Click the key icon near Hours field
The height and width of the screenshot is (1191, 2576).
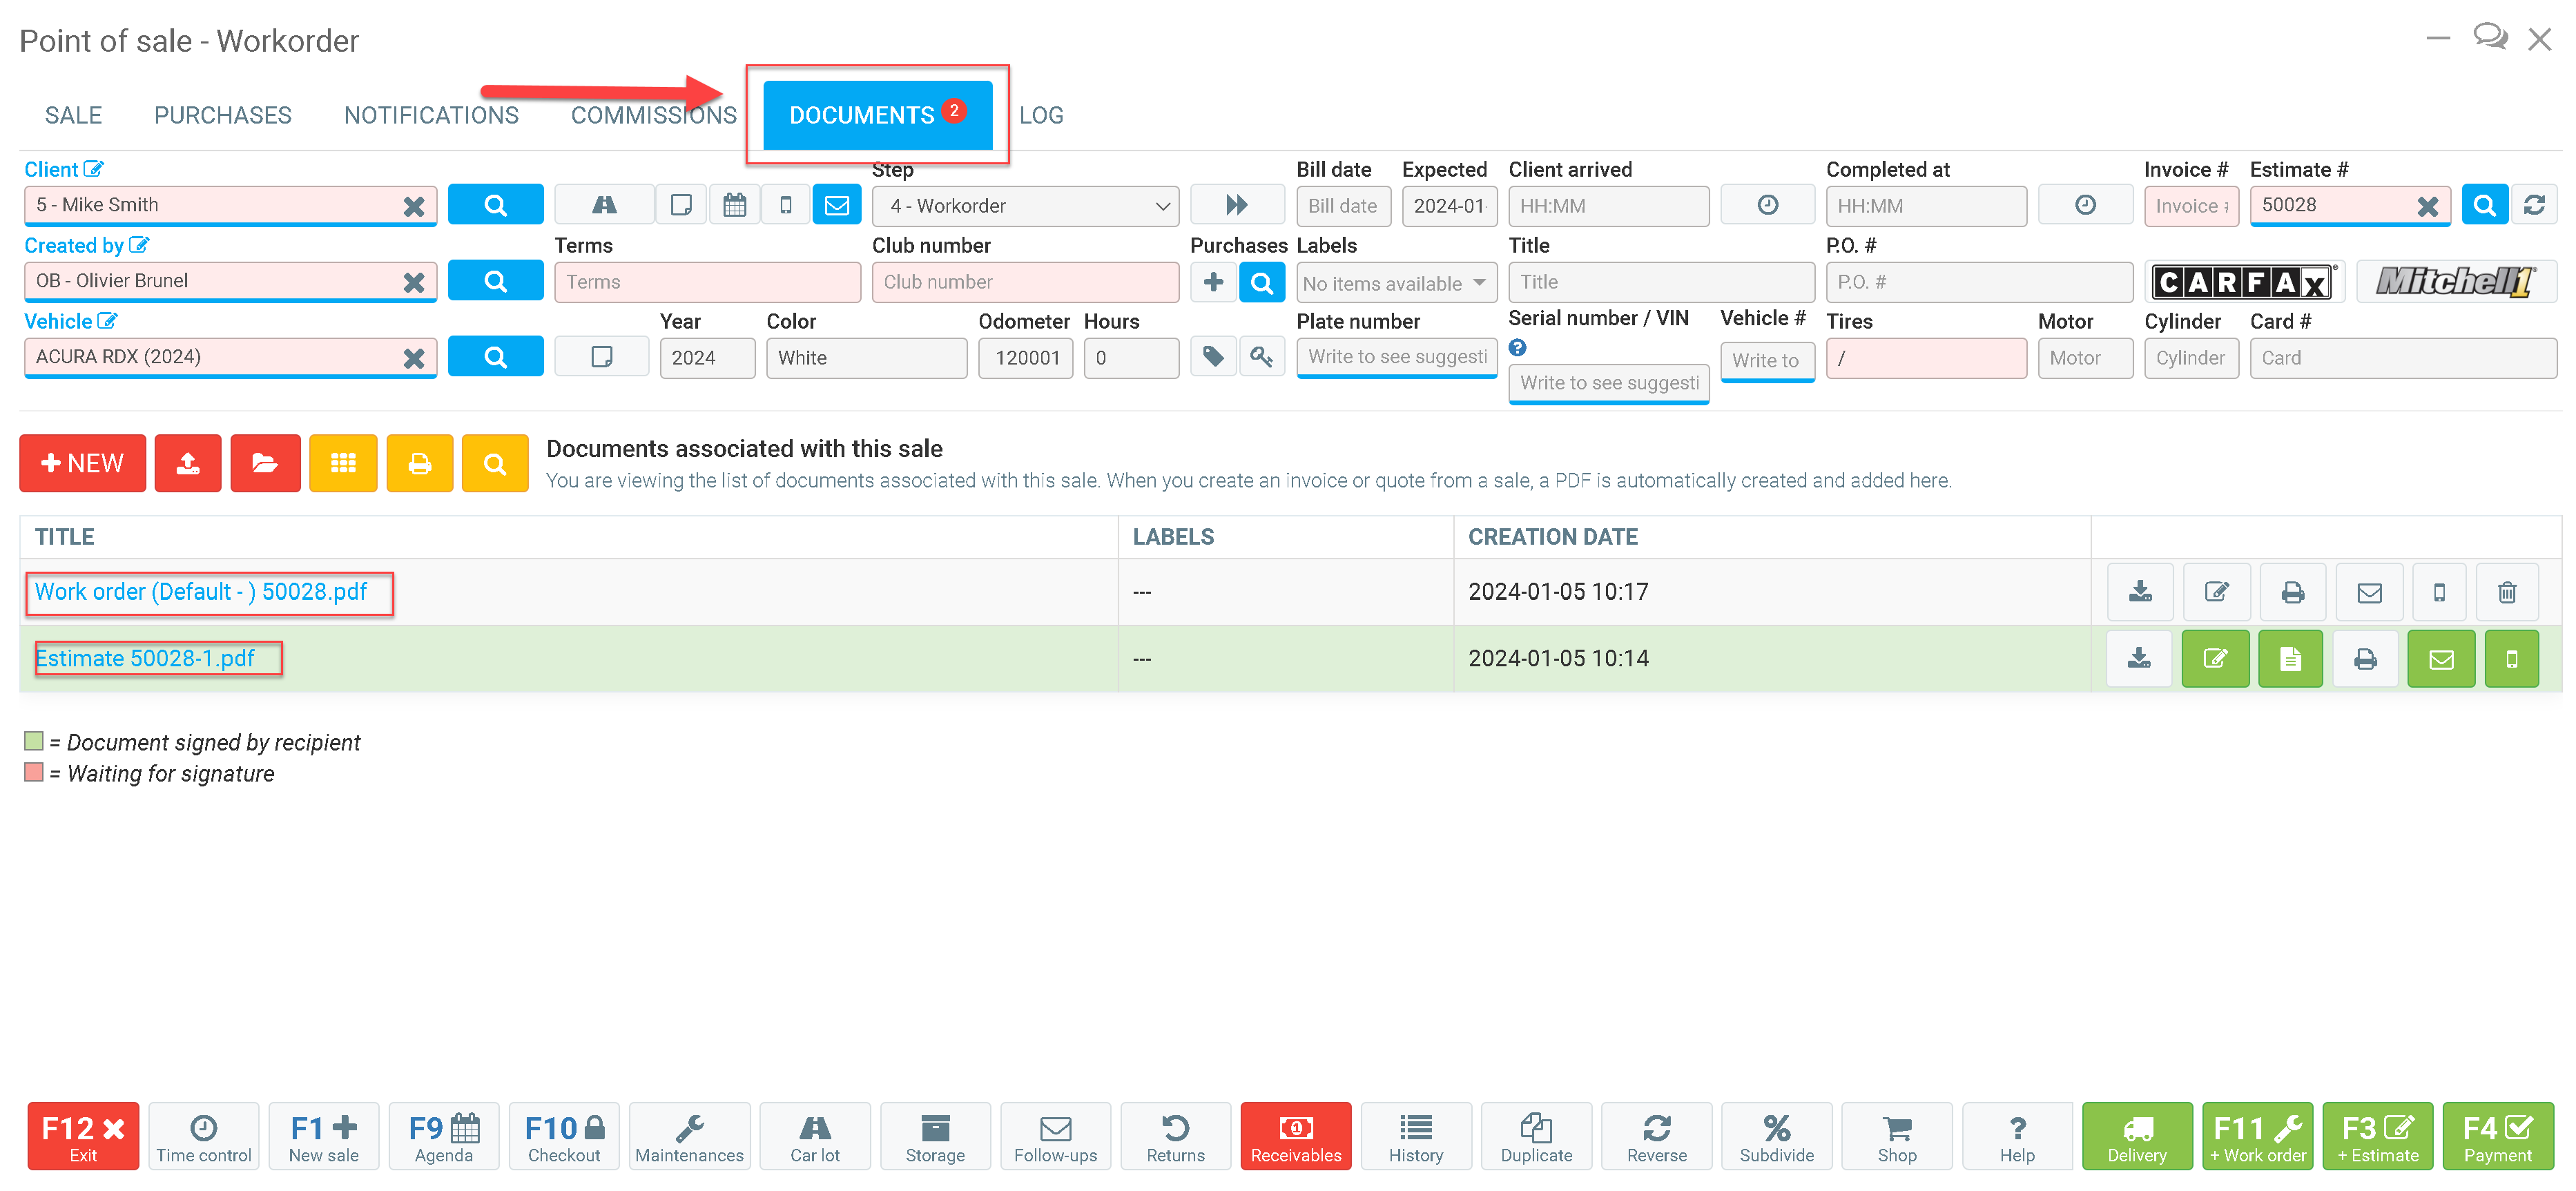1261,357
